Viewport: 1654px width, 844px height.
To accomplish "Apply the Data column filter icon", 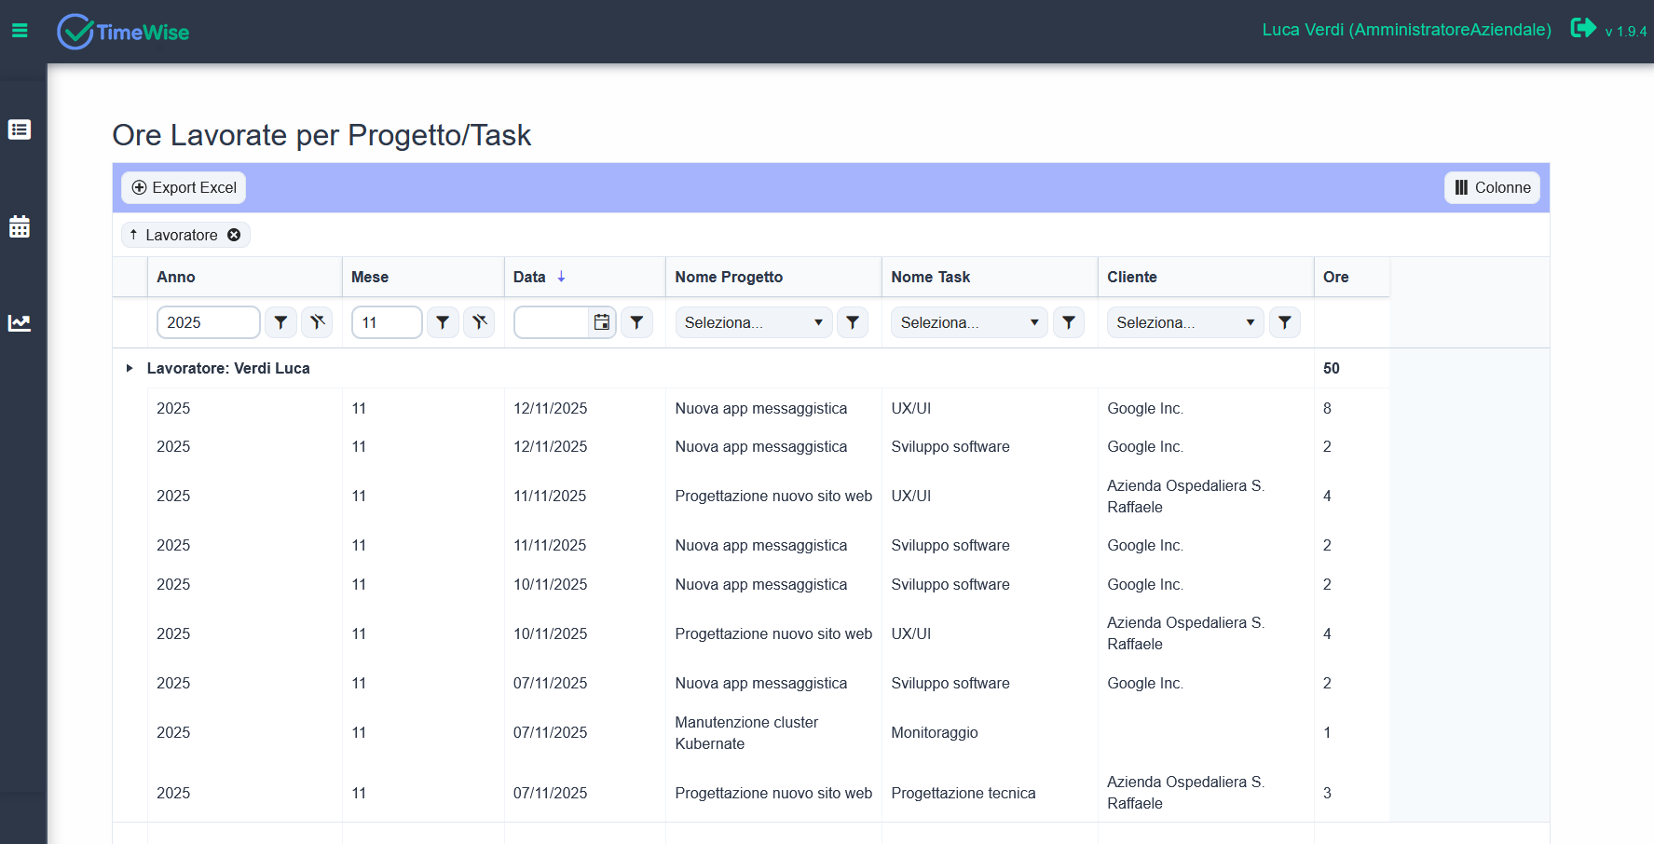I will (636, 322).
